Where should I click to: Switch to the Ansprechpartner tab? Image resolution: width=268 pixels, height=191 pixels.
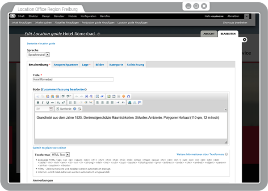65,65
